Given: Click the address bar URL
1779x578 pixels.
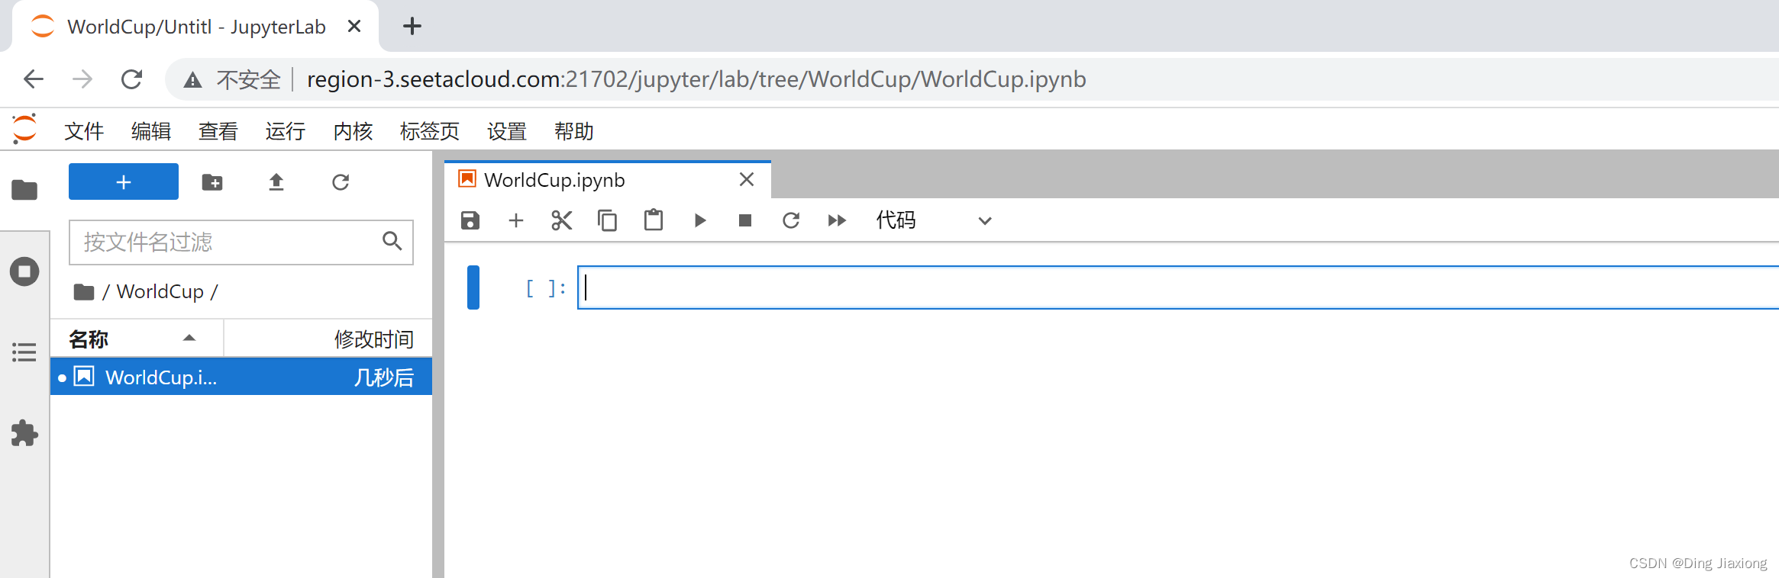Looking at the screenshot, I should (696, 79).
